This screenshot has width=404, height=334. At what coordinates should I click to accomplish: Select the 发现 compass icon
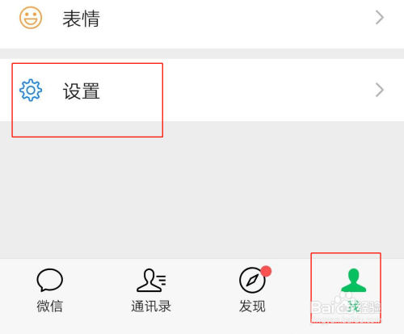(252, 280)
